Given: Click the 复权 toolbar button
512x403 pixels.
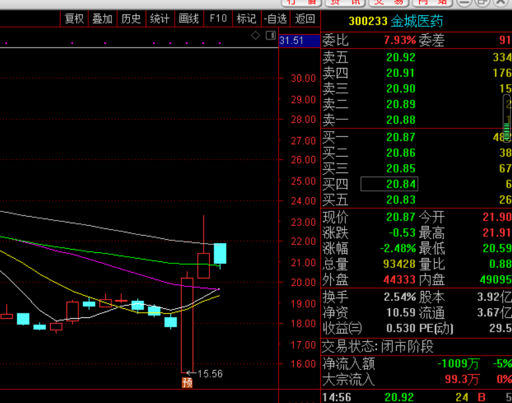Looking at the screenshot, I should pyautogui.click(x=74, y=19).
